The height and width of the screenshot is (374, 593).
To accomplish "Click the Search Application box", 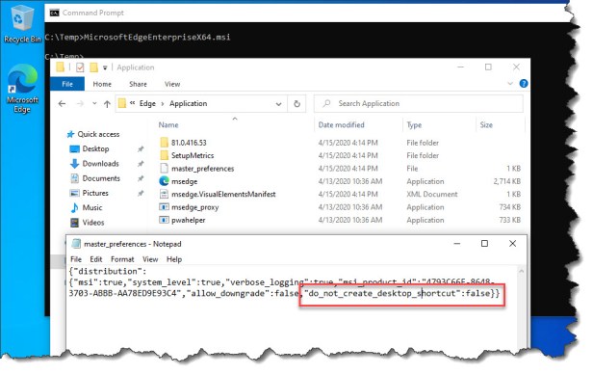I will (x=419, y=104).
